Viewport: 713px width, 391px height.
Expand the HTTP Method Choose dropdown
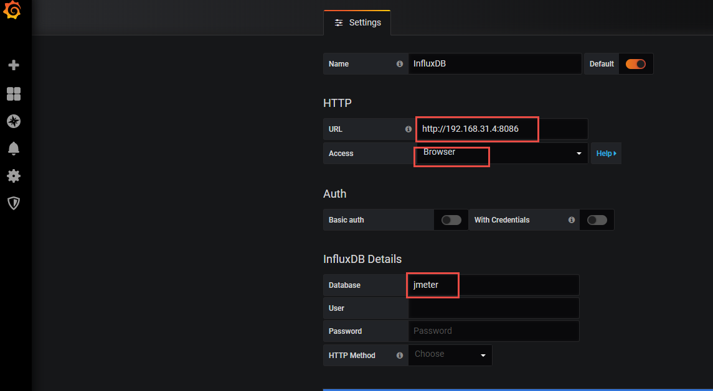pyautogui.click(x=450, y=355)
